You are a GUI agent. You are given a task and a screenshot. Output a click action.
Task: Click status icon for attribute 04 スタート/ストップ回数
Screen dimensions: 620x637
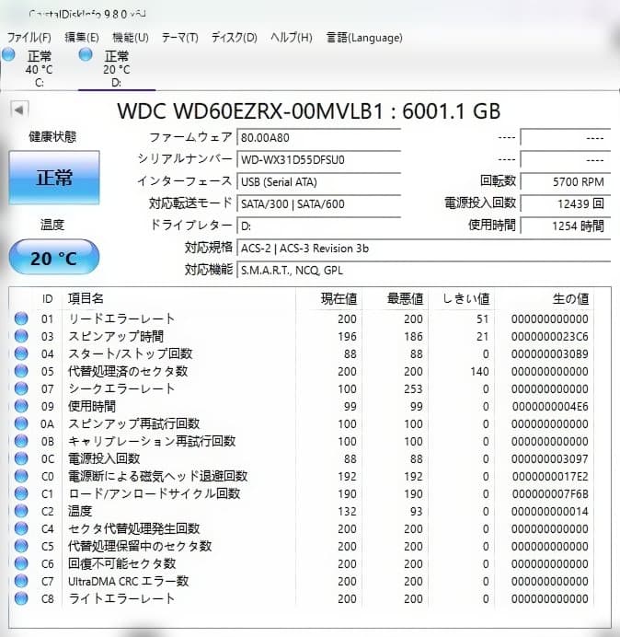pos(21,353)
